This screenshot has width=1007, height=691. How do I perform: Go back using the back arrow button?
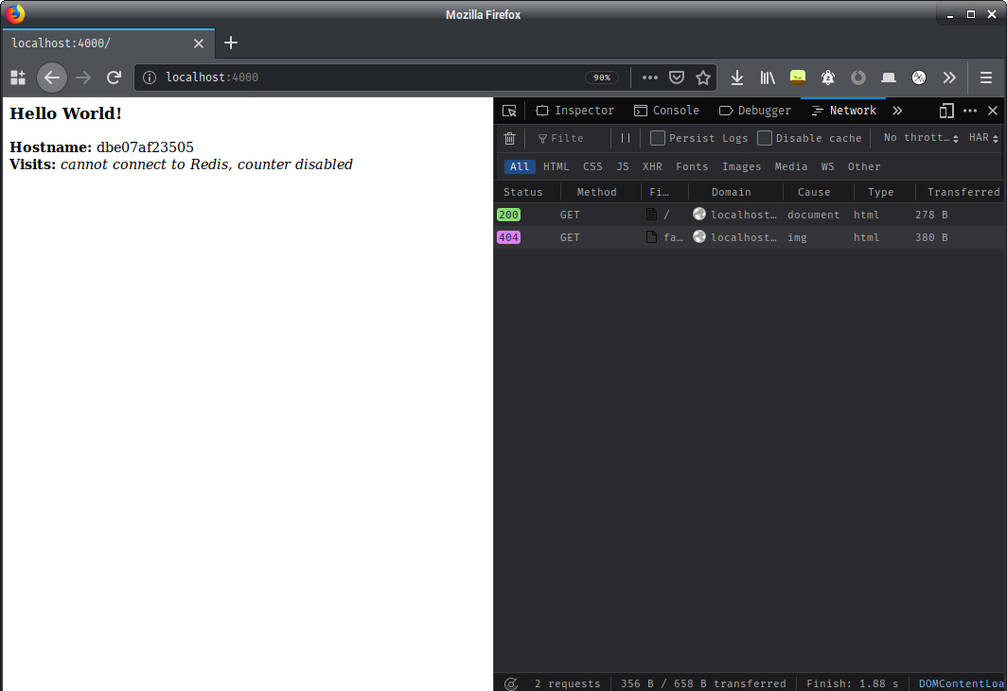(x=51, y=78)
